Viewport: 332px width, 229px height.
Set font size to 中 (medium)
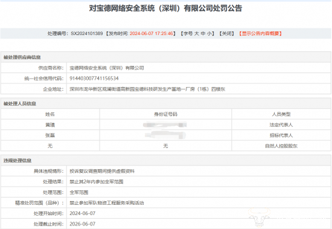point(203,33)
